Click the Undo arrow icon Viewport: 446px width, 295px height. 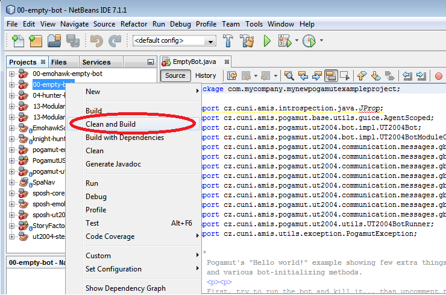[x=96, y=41]
